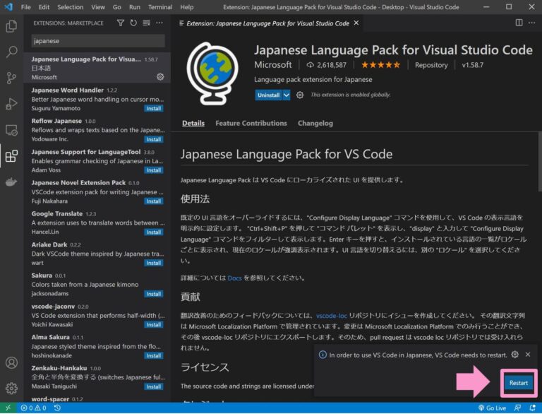
Task: Open the Search view in activity bar
Action: pyautogui.click(x=11, y=52)
